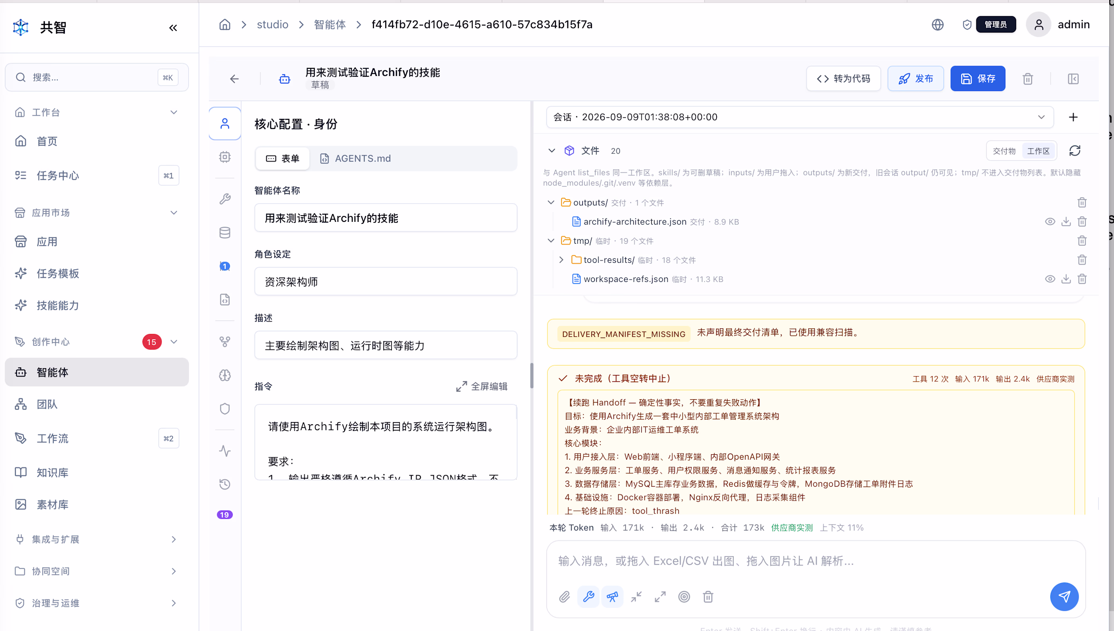The height and width of the screenshot is (631, 1114).
Task: Click the wrench tools icon in config sidebar
Action: pos(225,199)
